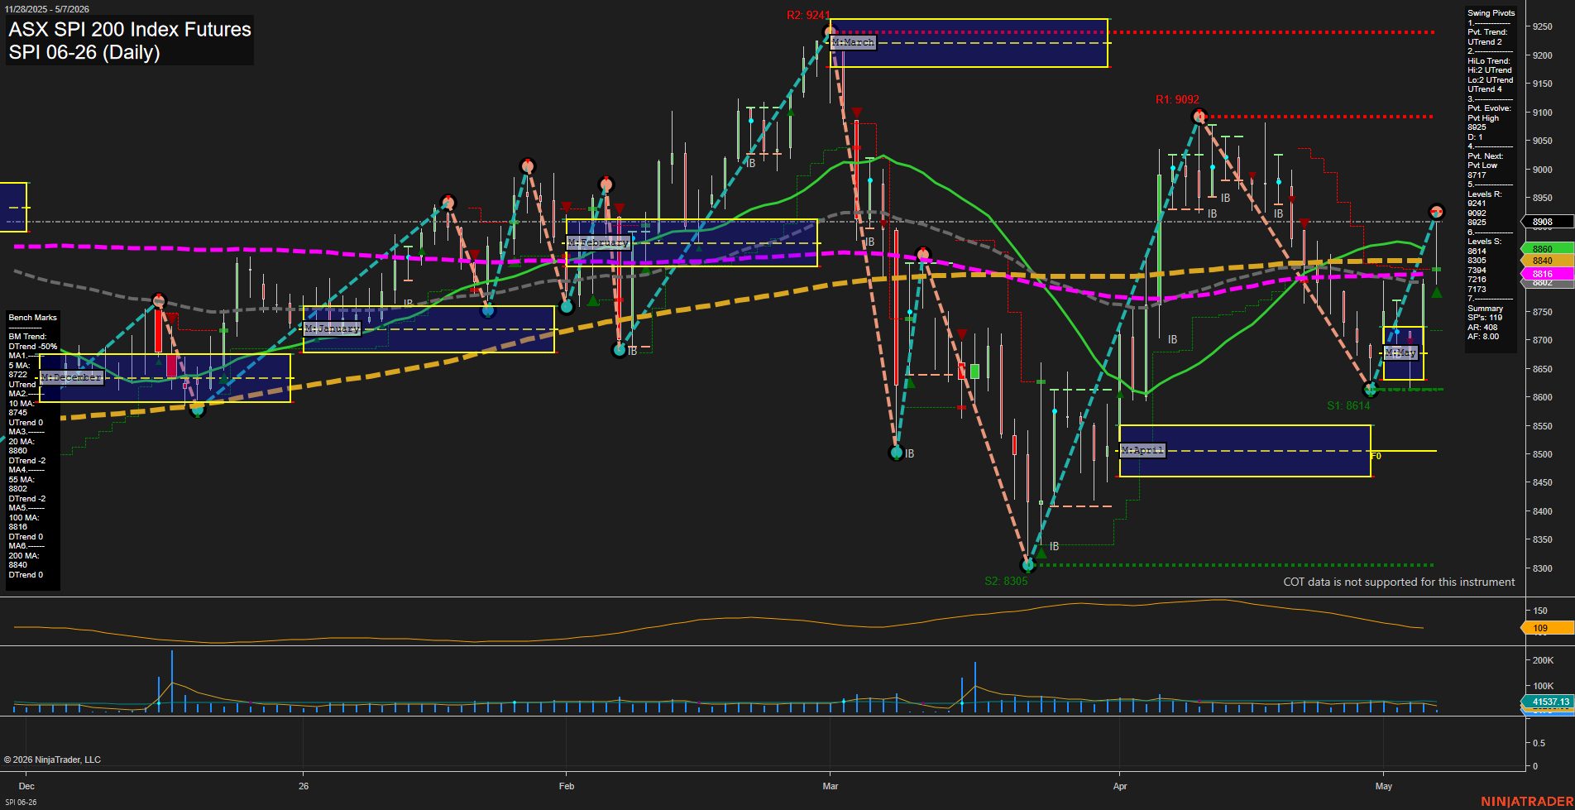Click the 26 year label on time axis
This screenshot has width=1575, height=810.
304,786
